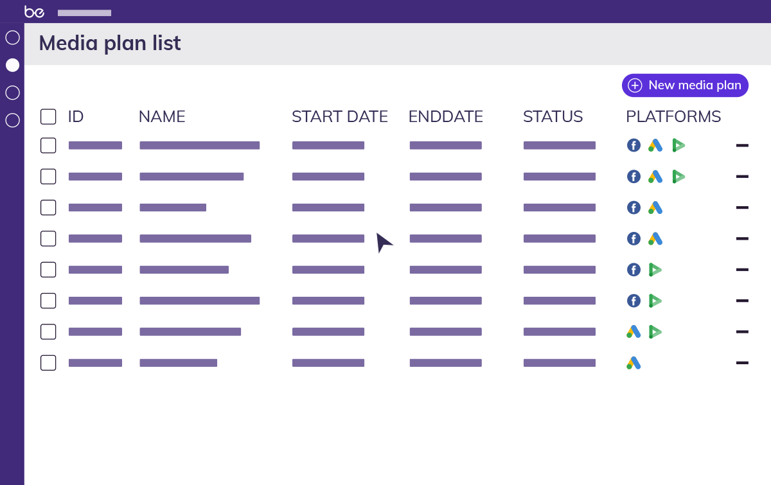The width and height of the screenshot is (771, 485).
Task: Click the plus icon in New media plan
Action: tap(635, 85)
